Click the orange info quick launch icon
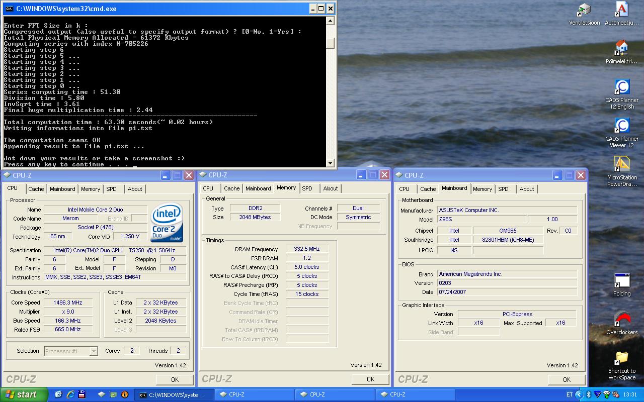The height and width of the screenshot is (402, 644). pos(125,394)
